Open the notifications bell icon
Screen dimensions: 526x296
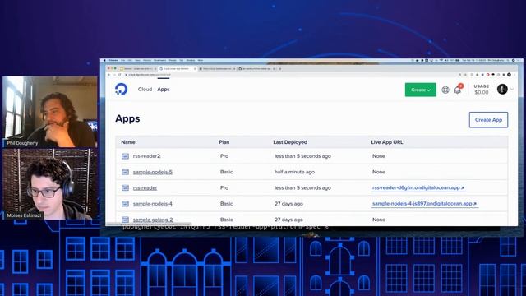click(x=457, y=90)
